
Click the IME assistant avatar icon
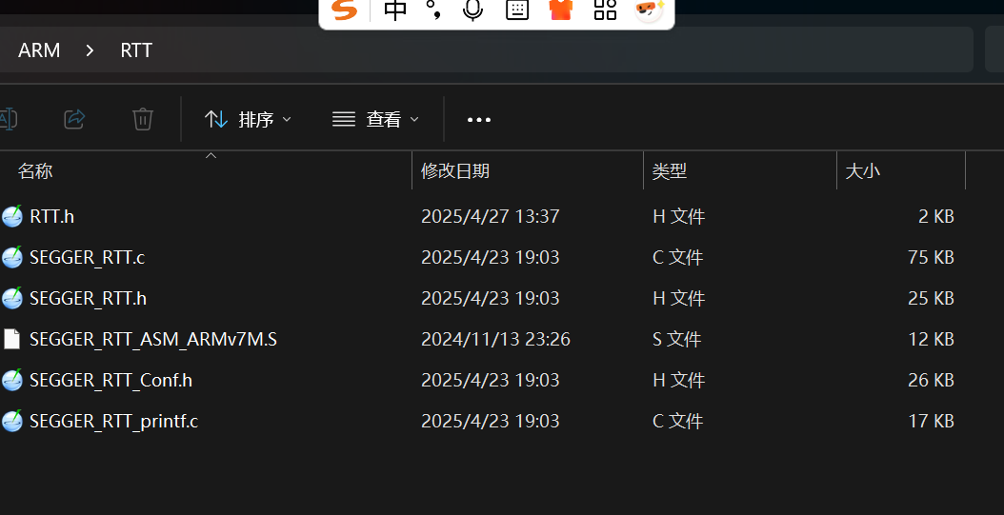click(x=650, y=10)
